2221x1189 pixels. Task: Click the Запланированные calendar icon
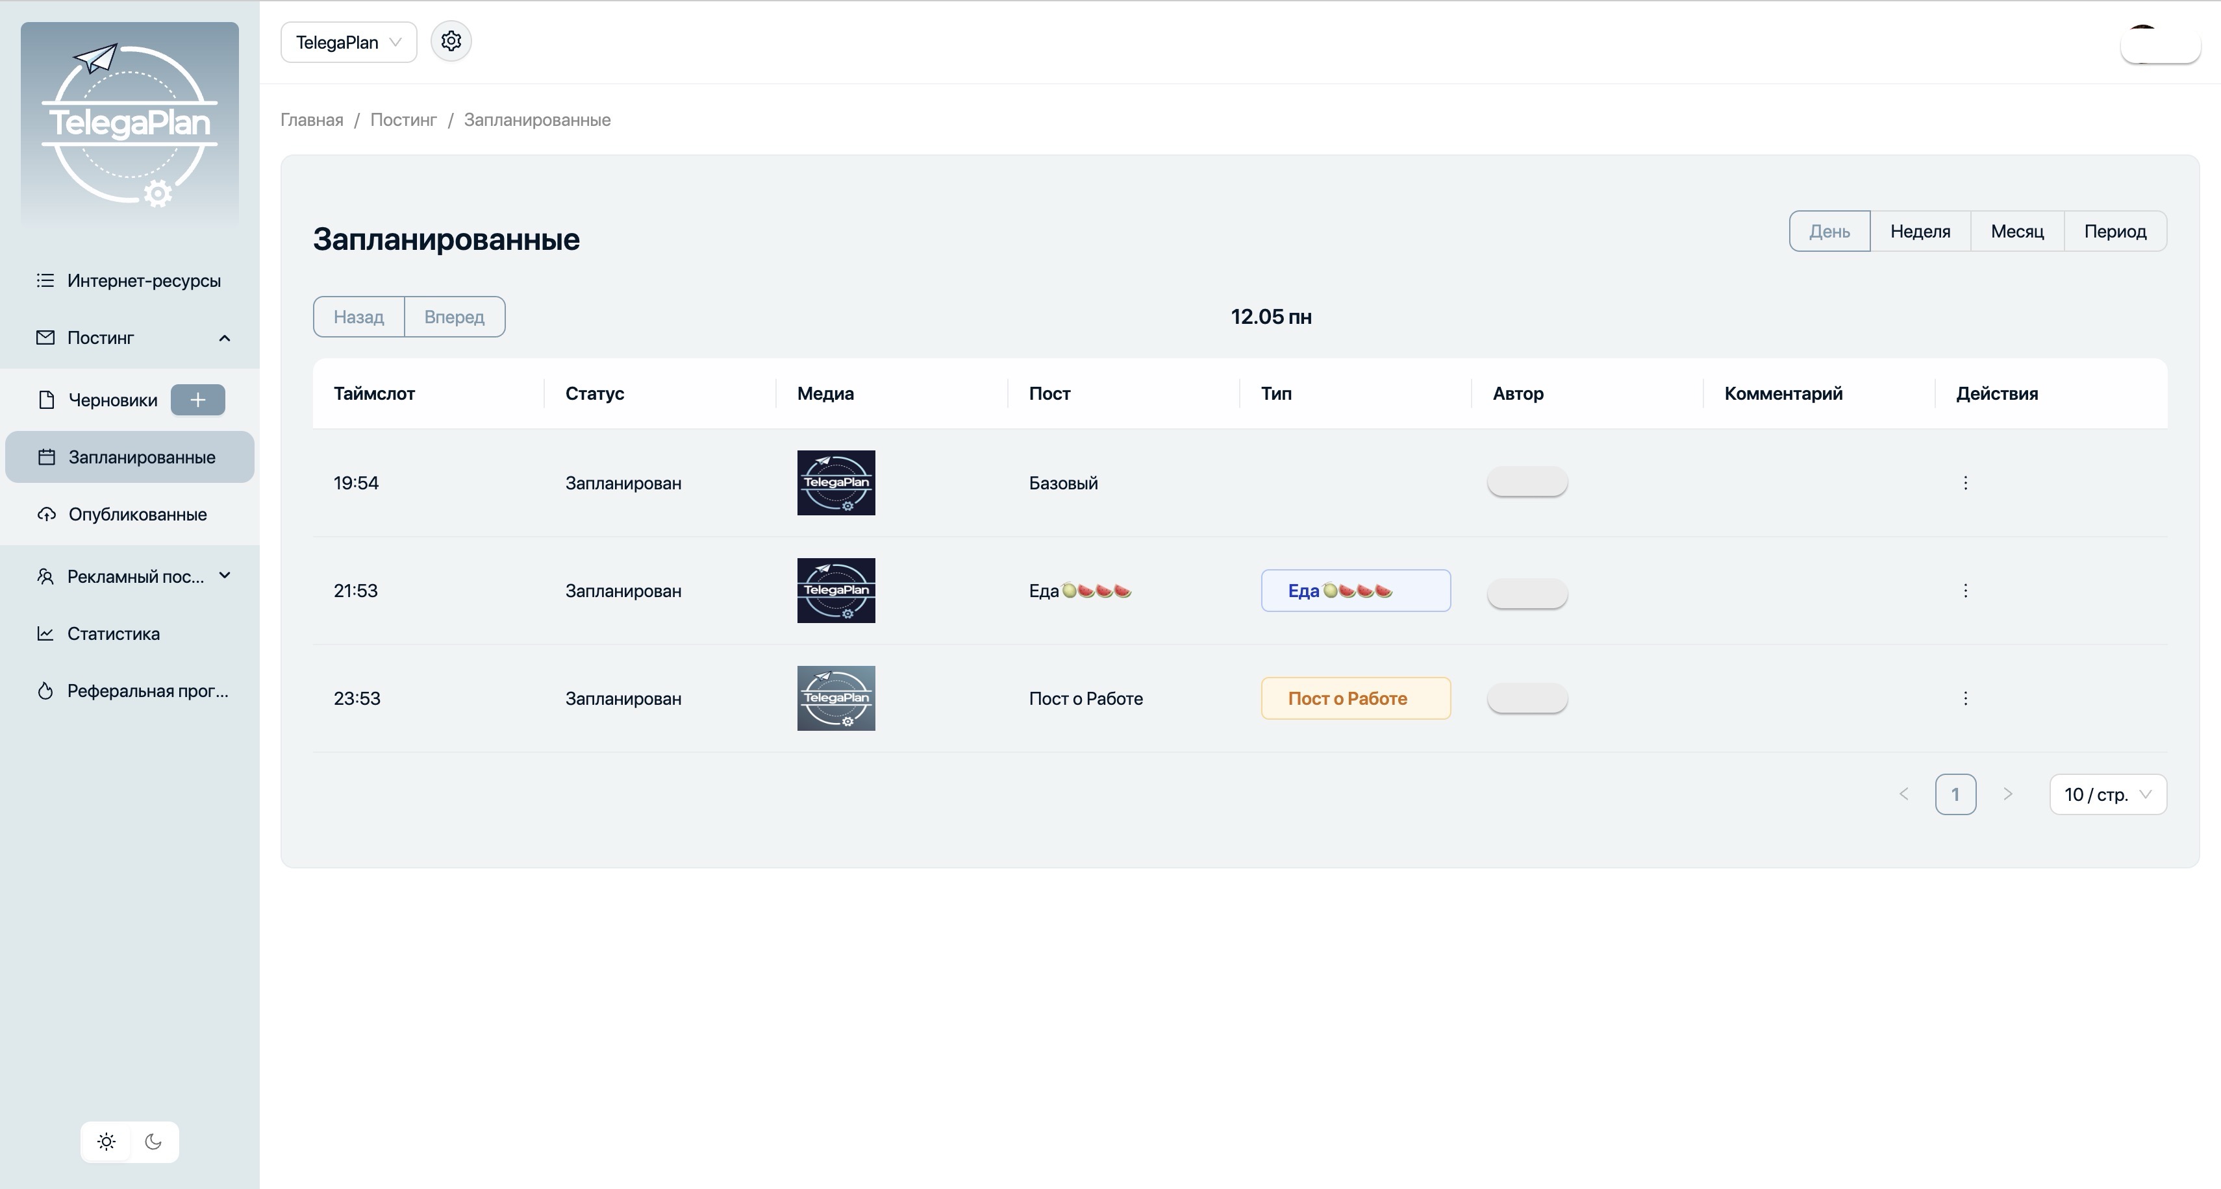pos(47,457)
